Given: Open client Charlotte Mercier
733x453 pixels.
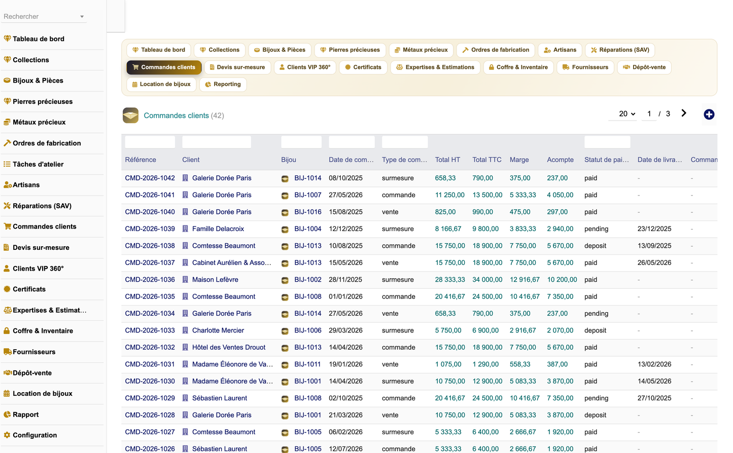Looking at the screenshot, I should (x=218, y=330).
